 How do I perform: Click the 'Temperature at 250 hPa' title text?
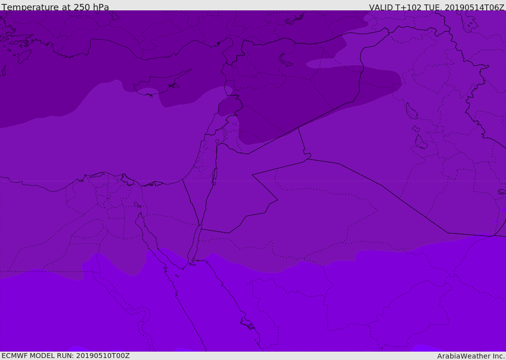55,7
